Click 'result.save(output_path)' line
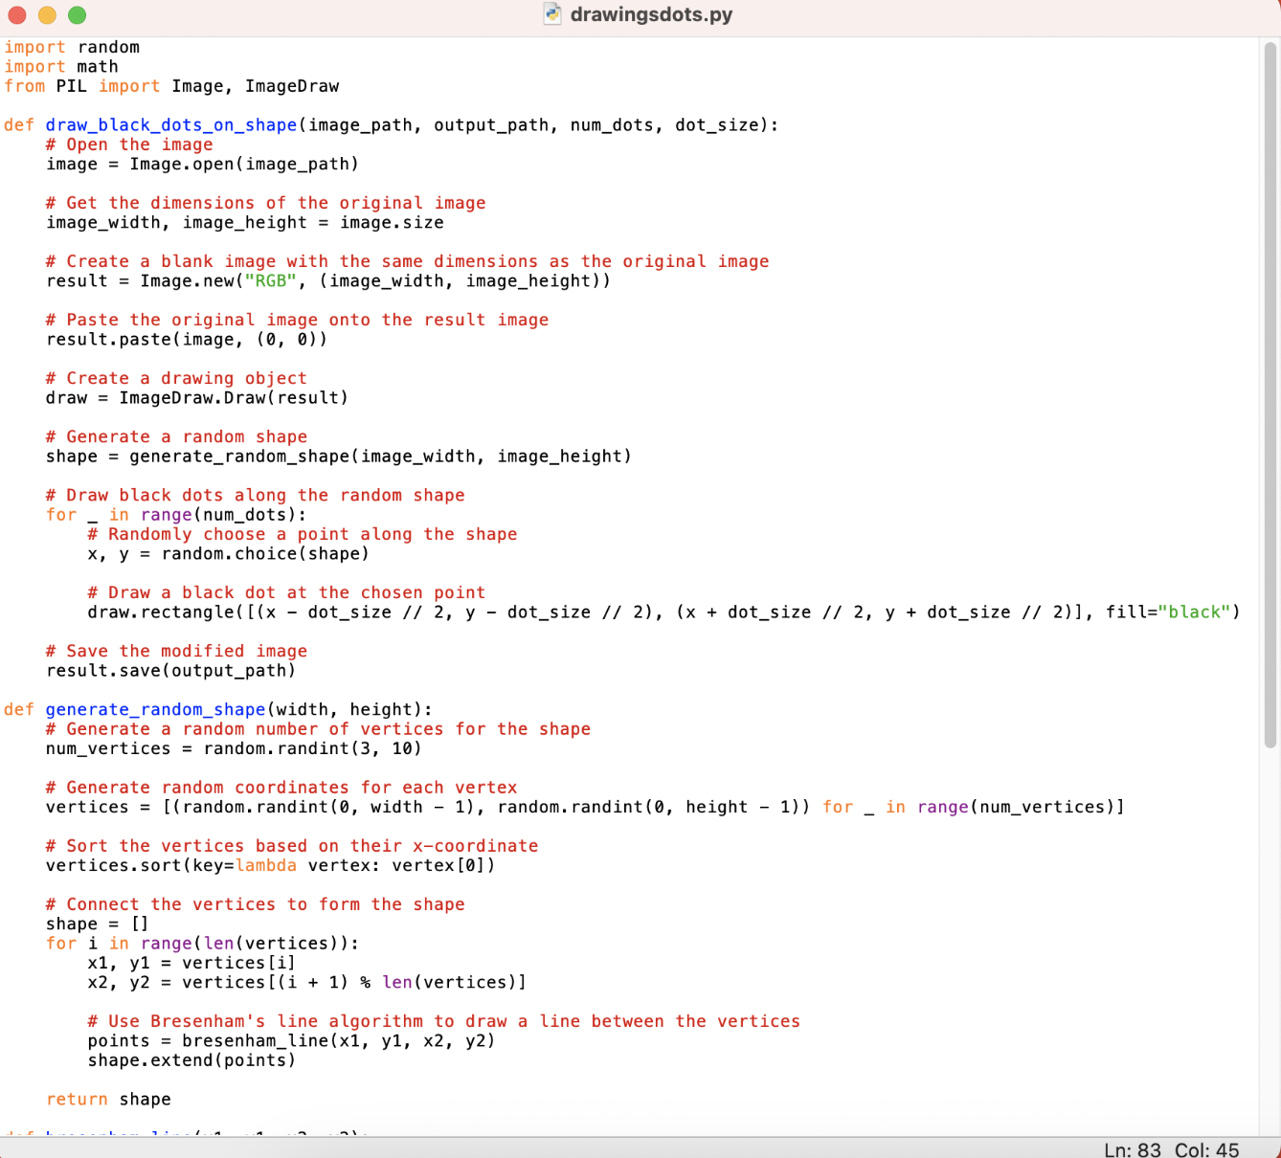This screenshot has height=1158, width=1281. coord(171,670)
